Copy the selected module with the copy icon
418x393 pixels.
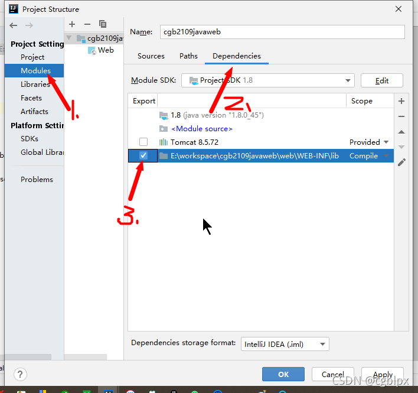(103, 24)
